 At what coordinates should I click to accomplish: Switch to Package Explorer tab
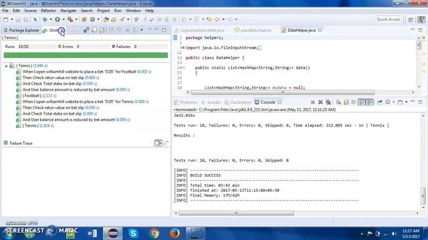tap(21, 30)
